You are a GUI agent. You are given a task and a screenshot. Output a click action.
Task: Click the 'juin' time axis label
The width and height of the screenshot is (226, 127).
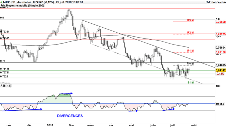point(153,125)
